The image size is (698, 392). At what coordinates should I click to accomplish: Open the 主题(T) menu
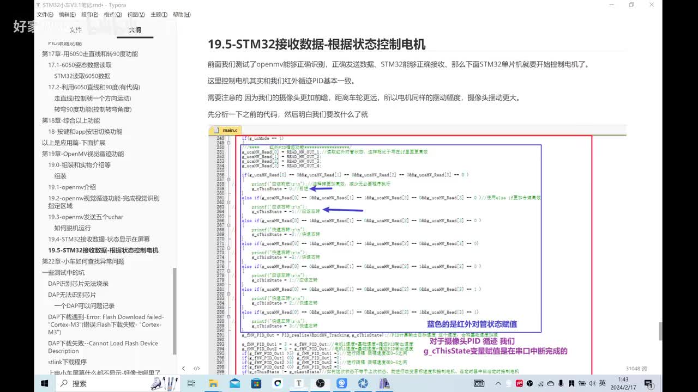(159, 15)
